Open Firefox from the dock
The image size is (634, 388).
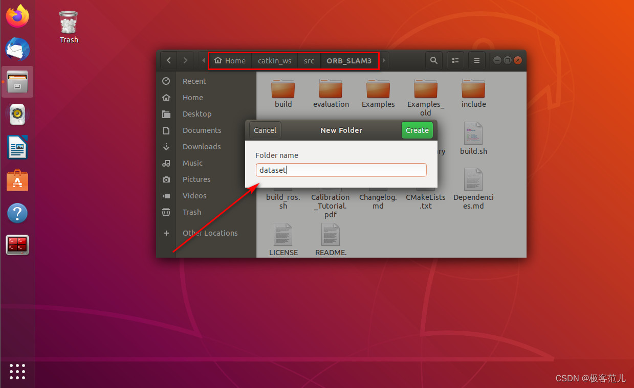[x=17, y=16]
